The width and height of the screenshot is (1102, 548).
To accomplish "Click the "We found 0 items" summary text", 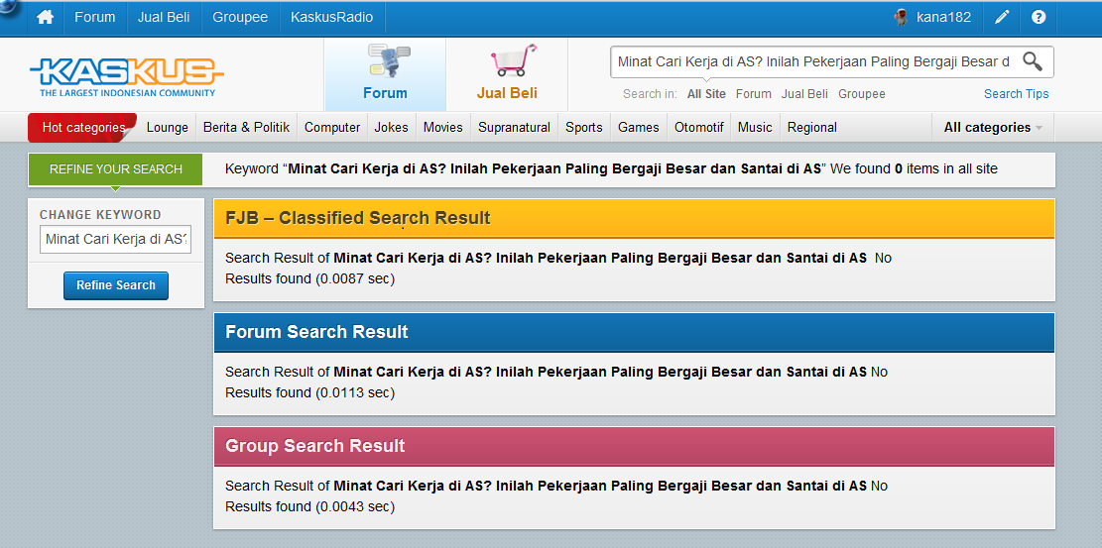I will point(888,168).
